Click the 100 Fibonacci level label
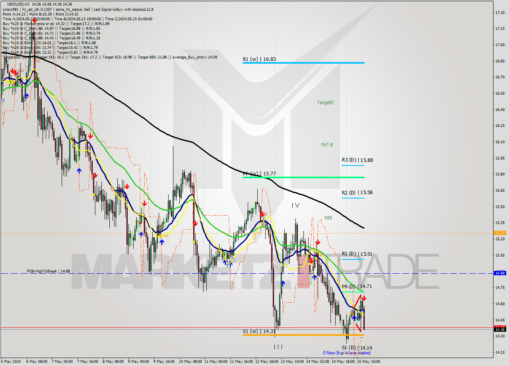509x366 pixels. click(328, 218)
